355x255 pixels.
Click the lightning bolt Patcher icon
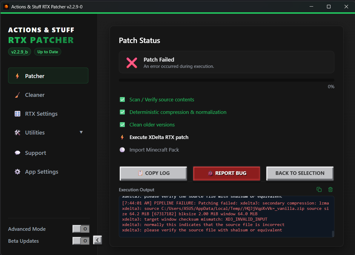click(x=17, y=76)
